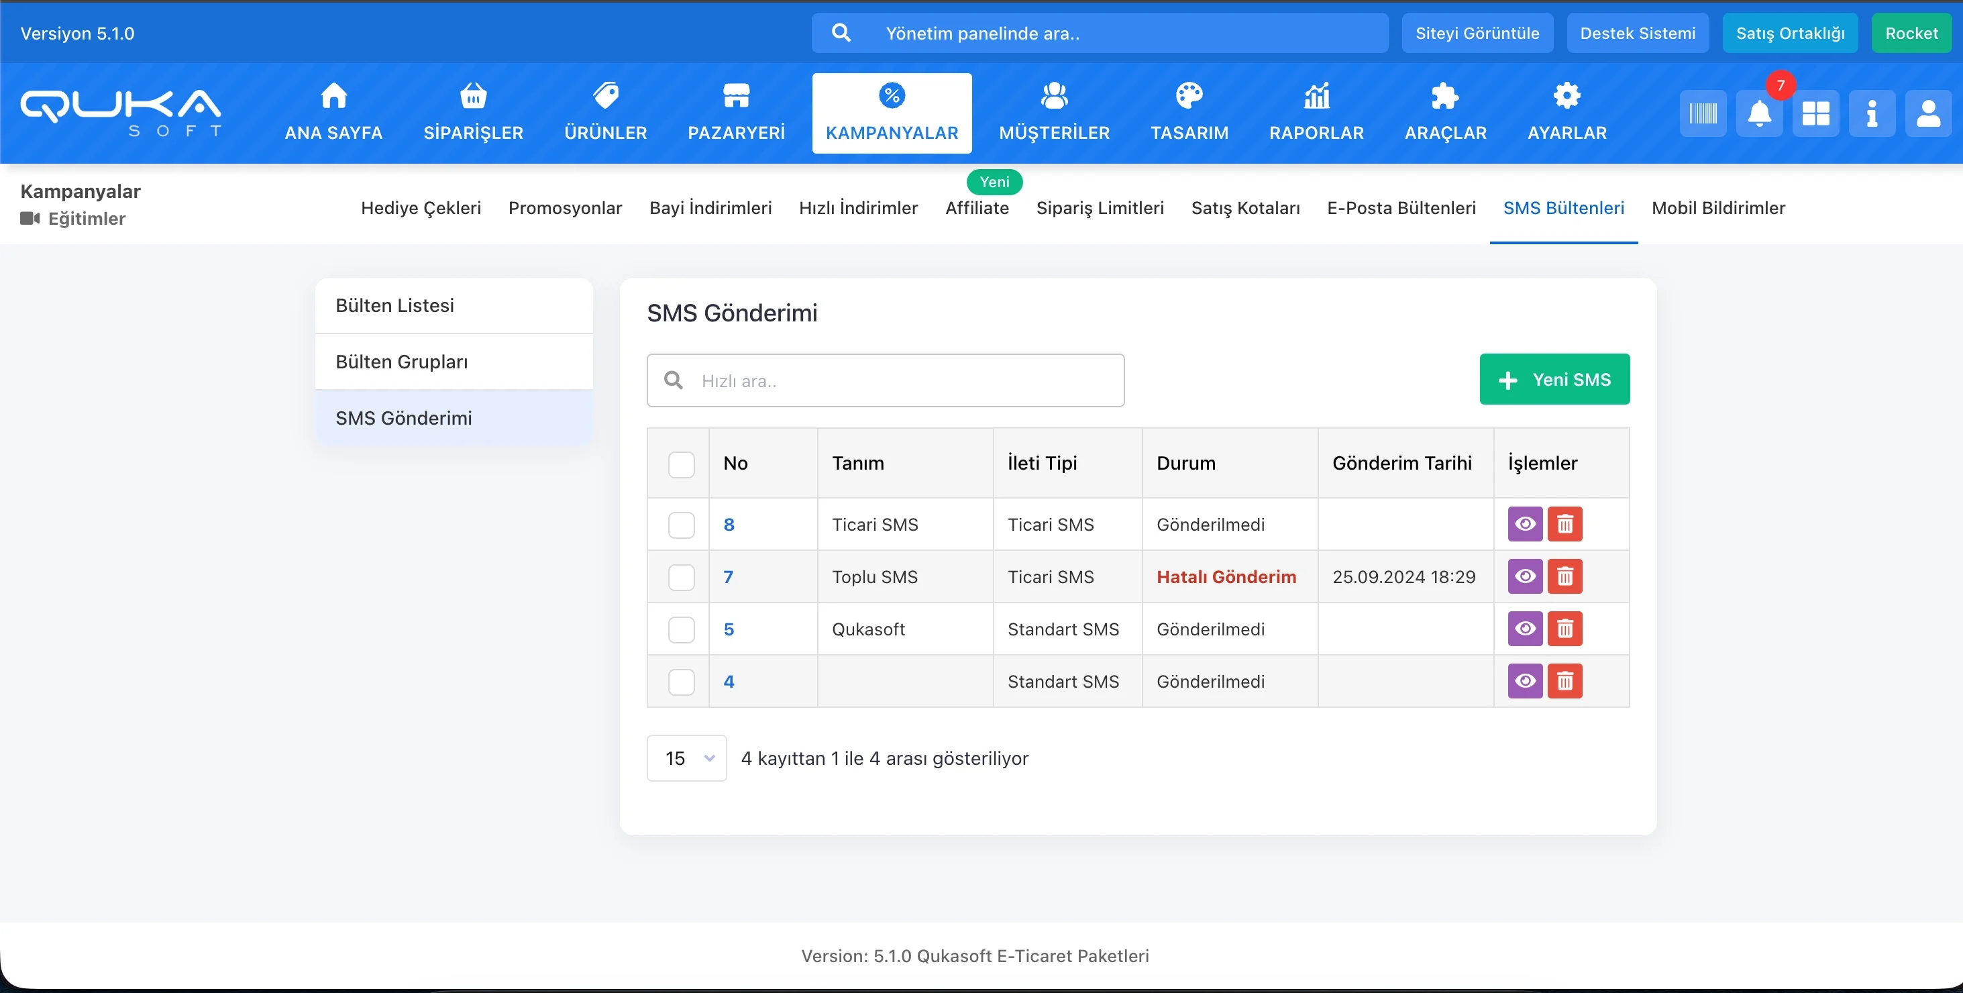Select checkbox for record number 4
The width and height of the screenshot is (1963, 993).
click(680, 681)
